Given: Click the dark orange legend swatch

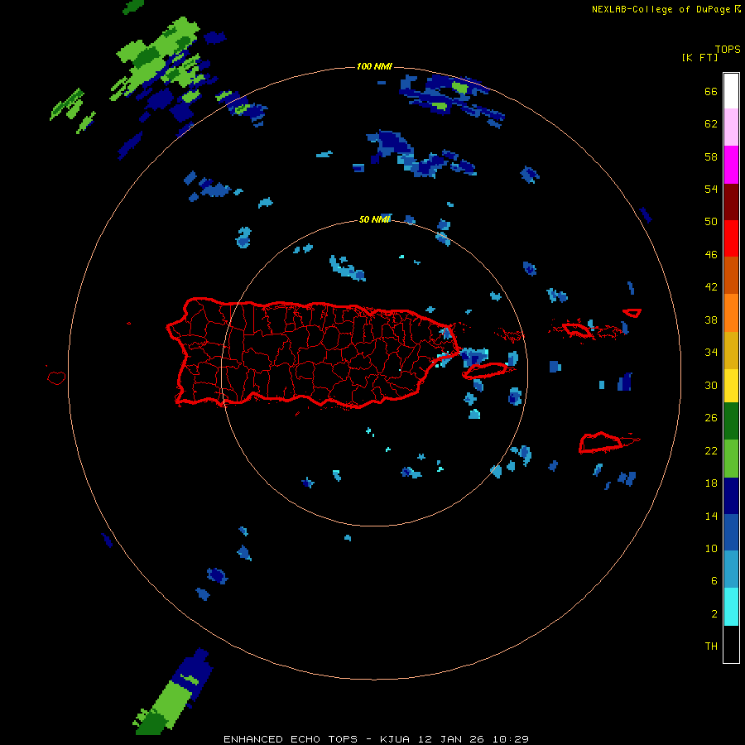Looking at the screenshot, I should pyautogui.click(x=731, y=275).
